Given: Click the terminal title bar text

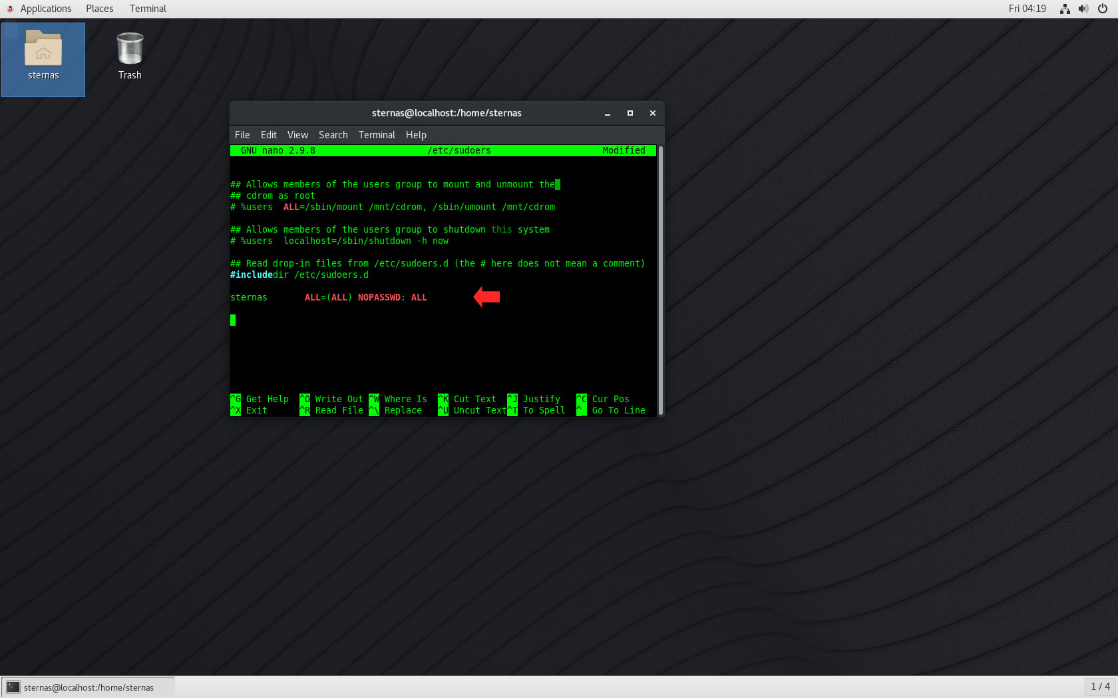Looking at the screenshot, I should click(447, 113).
